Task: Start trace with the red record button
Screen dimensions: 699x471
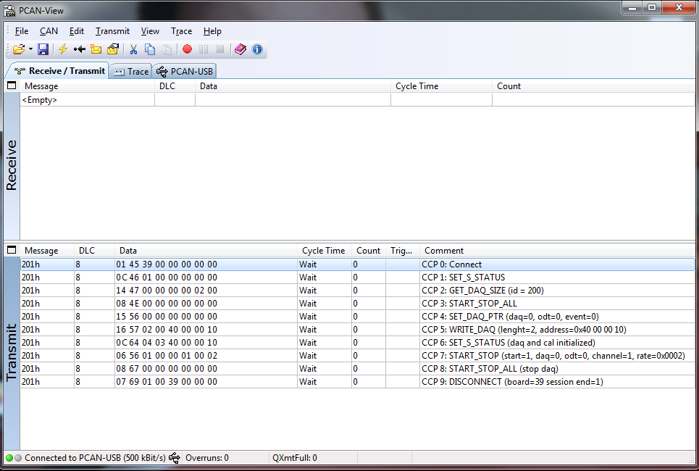Action: click(187, 49)
